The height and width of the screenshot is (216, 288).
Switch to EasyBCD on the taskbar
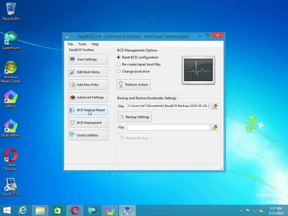pos(127,210)
